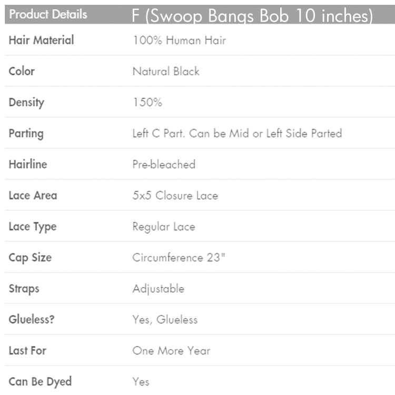The height and width of the screenshot is (395, 395).
Task: Click the 5x5 Closure Lace value
Action: coord(175,195)
